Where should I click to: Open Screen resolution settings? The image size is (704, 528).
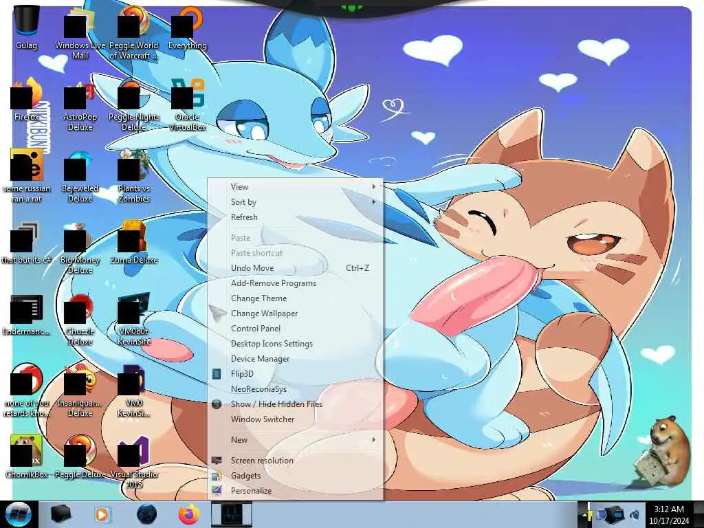pyautogui.click(x=296, y=461)
